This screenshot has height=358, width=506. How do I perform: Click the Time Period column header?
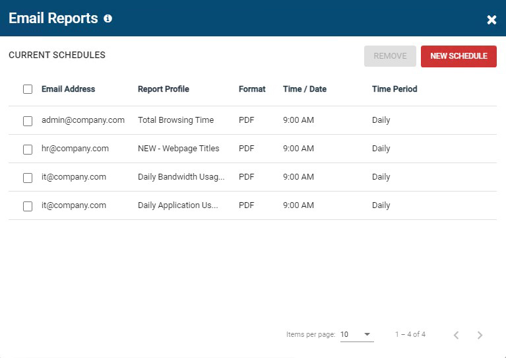pyautogui.click(x=395, y=89)
